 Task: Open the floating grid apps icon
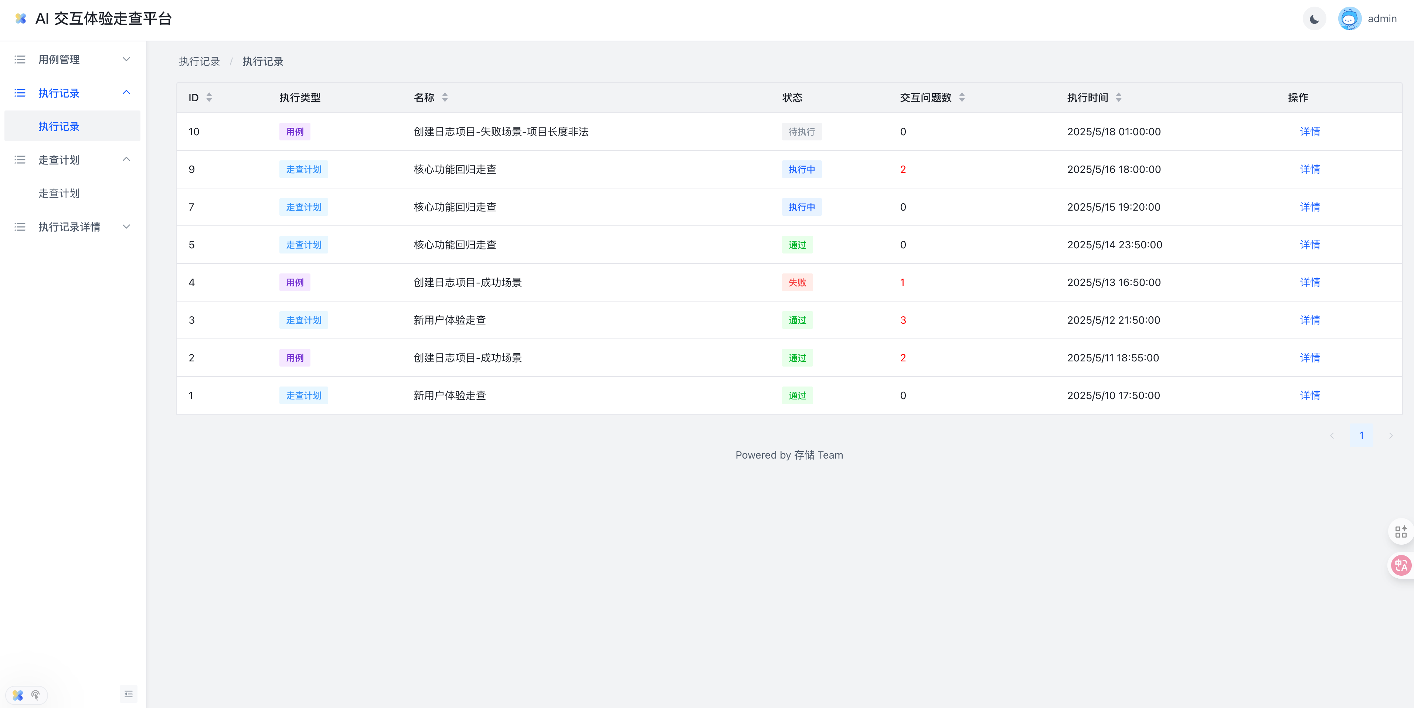[1400, 531]
